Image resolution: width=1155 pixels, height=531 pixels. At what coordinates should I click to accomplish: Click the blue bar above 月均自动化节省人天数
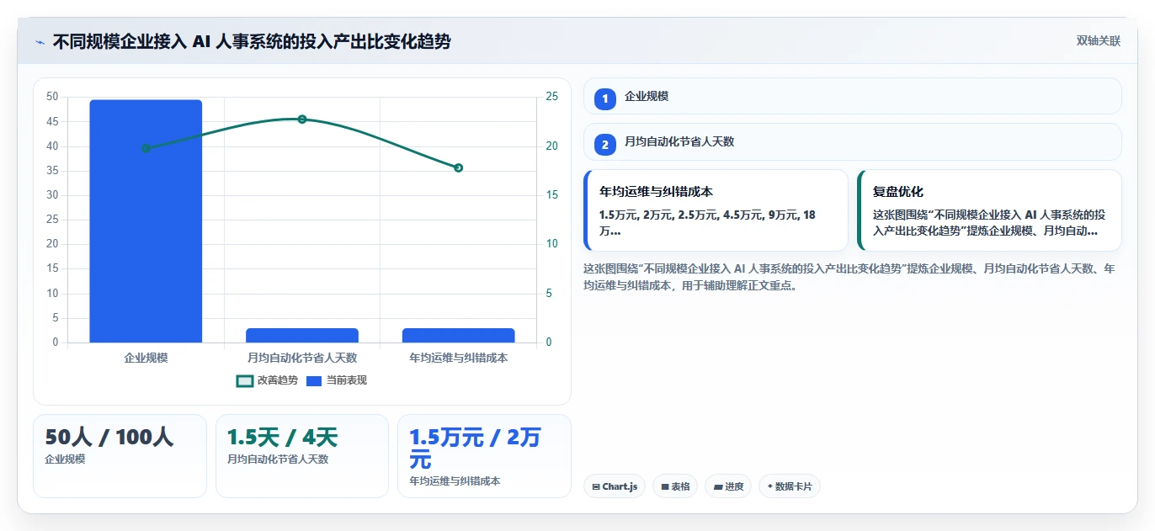[x=302, y=335]
